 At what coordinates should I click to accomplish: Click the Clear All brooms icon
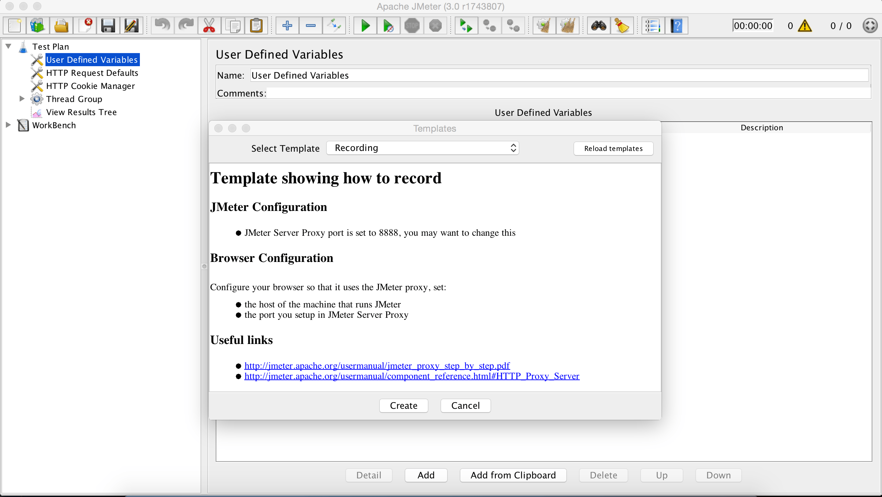(567, 26)
